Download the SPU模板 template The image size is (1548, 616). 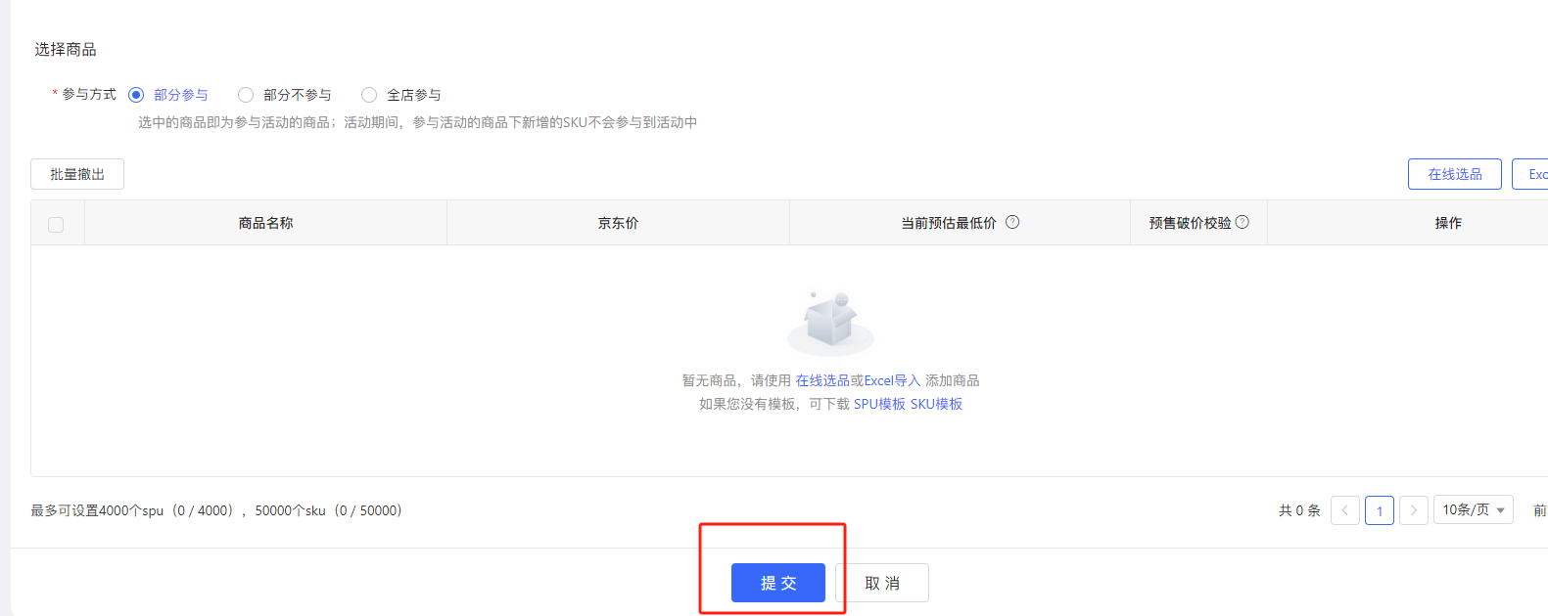[x=879, y=404]
